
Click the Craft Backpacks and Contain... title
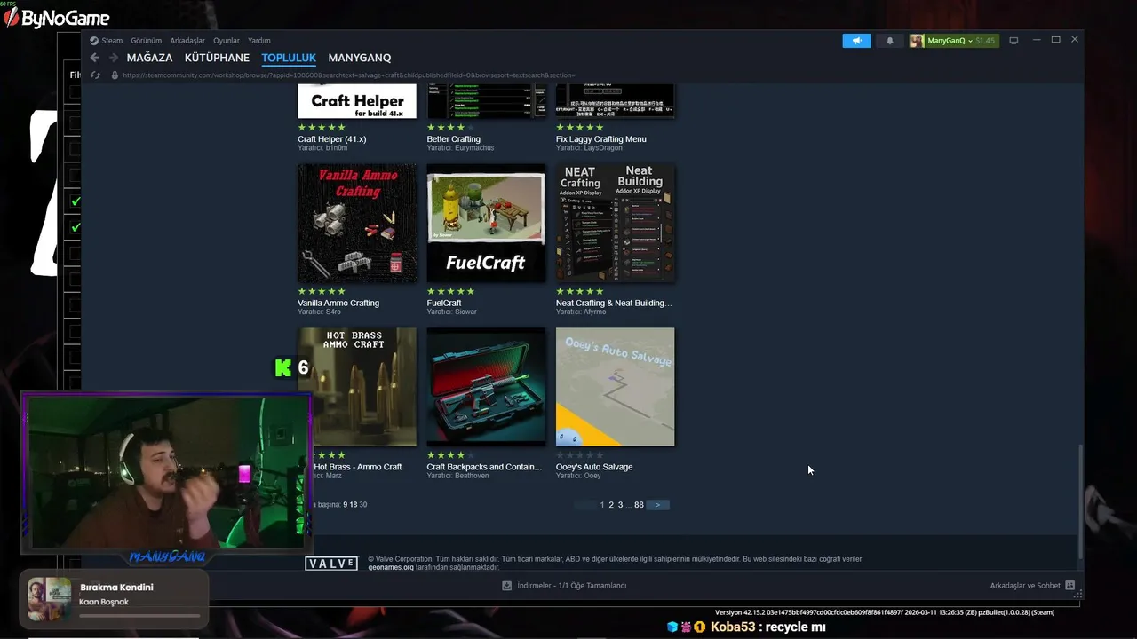tap(484, 467)
